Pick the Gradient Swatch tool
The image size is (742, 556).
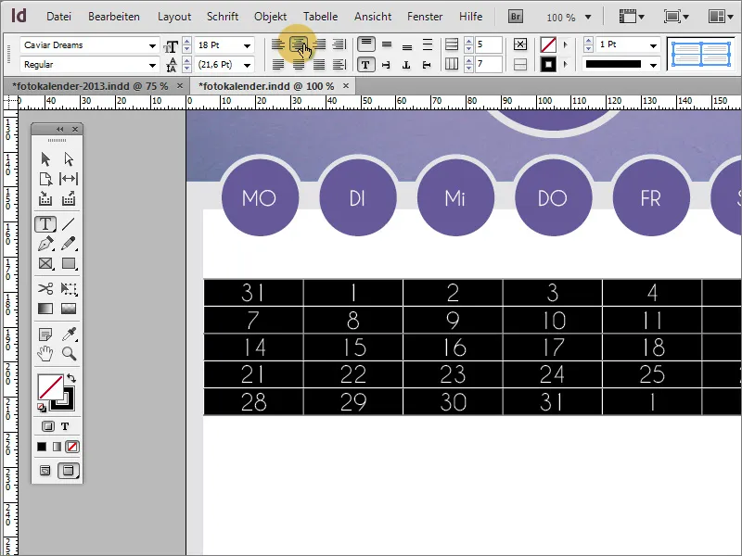[x=45, y=309]
